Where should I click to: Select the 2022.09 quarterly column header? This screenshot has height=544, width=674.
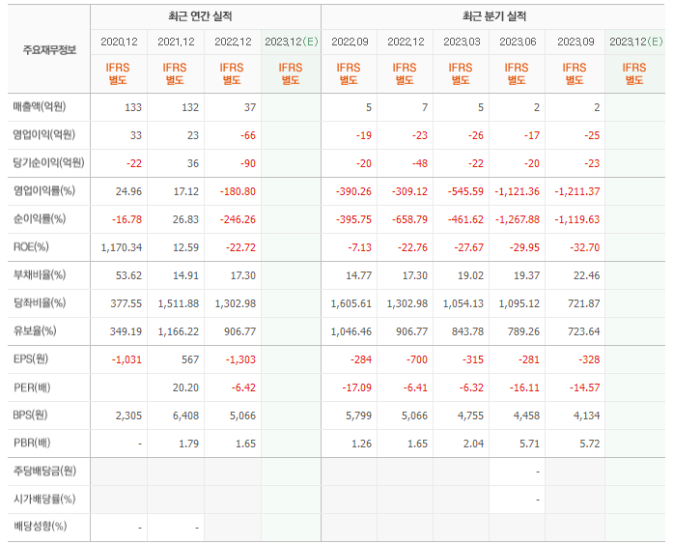(350, 42)
